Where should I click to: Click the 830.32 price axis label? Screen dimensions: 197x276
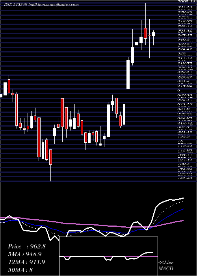pyautogui.click(x=184, y=114)
